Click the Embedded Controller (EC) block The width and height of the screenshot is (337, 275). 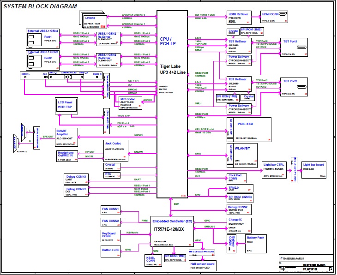[172, 231]
